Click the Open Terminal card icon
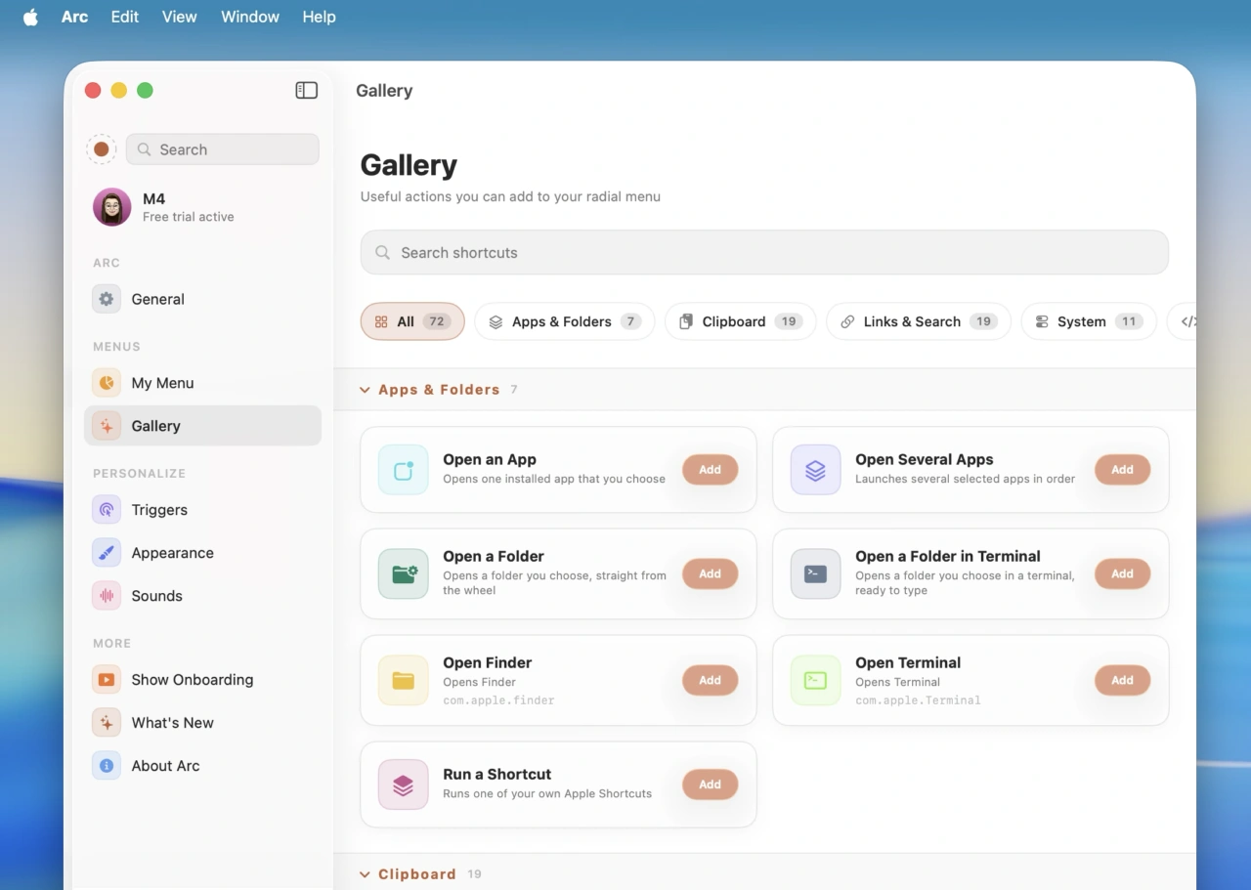1251x890 pixels. pos(816,680)
